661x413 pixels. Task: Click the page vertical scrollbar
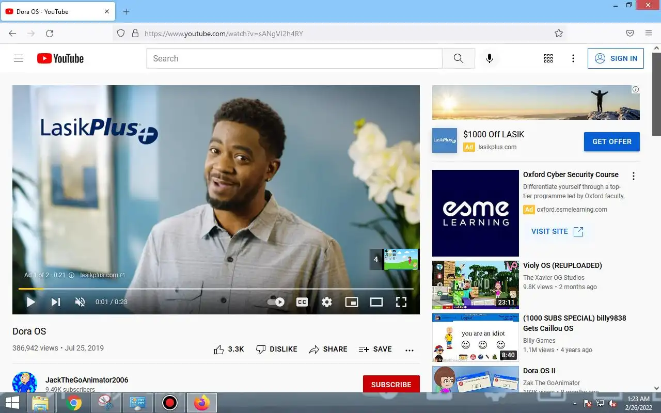(x=656, y=94)
